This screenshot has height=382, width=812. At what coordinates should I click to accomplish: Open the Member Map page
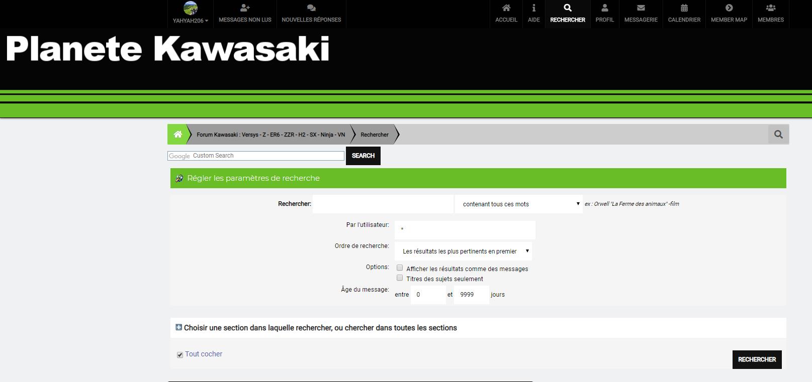click(x=729, y=14)
